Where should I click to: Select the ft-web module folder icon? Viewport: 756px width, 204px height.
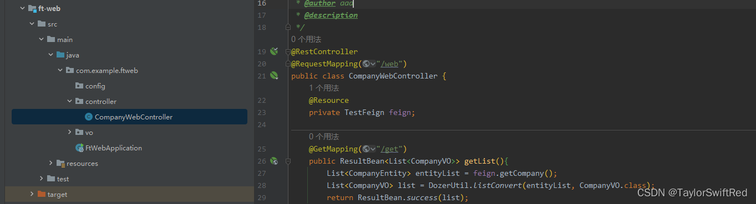point(32,8)
